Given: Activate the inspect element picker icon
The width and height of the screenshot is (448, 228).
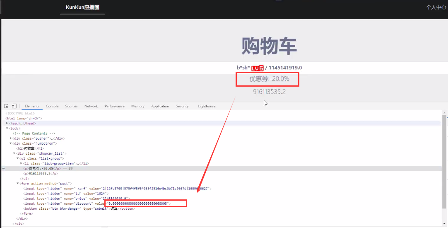Looking at the screenshot, I should (x=7, y=106).
